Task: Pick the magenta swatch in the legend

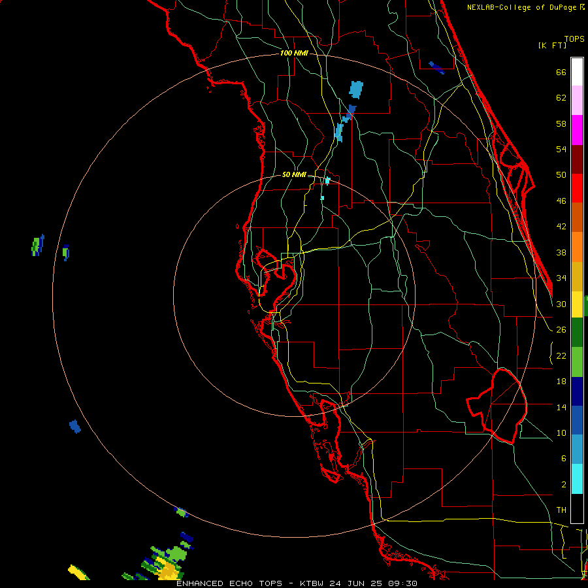Action: point(577,130)
